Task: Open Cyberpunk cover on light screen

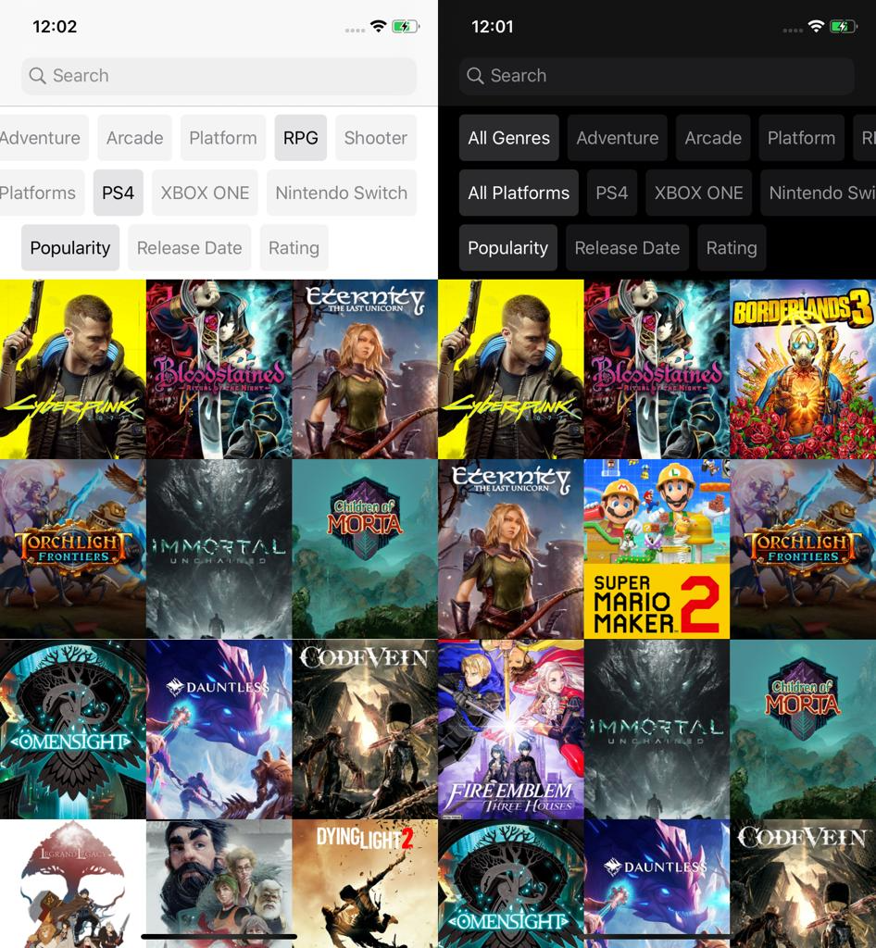Action: pyautogui.click(x=72, y=368)
